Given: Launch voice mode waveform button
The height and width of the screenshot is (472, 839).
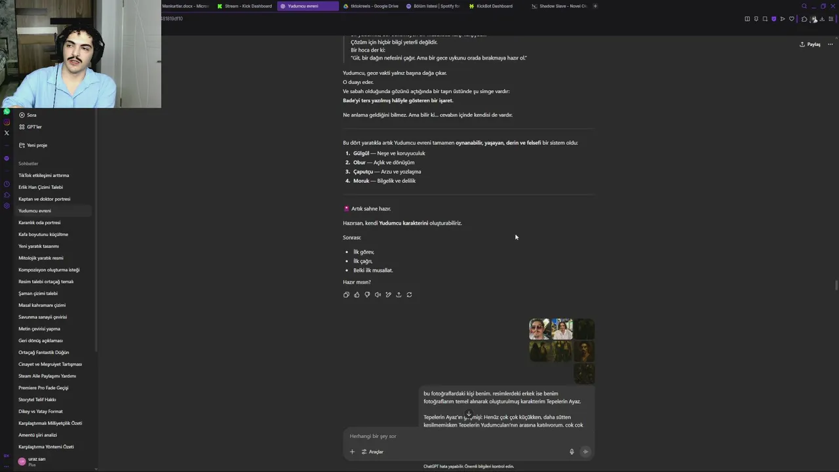Looking at the screenshot, I should click(585, 452).
